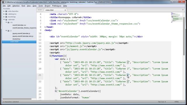This screenshot has height=105, width=187.
Task: Click '1 characters selected' status text
Action: pyautogui.click(x=11, y=102)
